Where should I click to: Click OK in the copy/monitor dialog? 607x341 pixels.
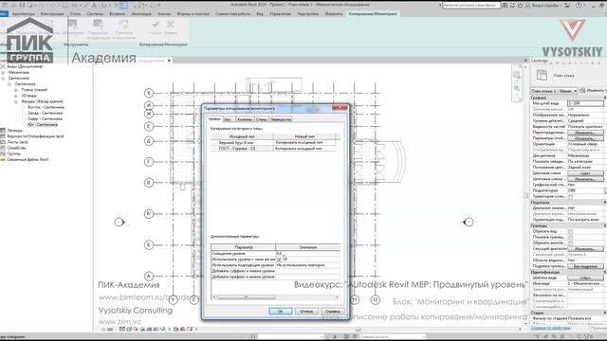281,312
